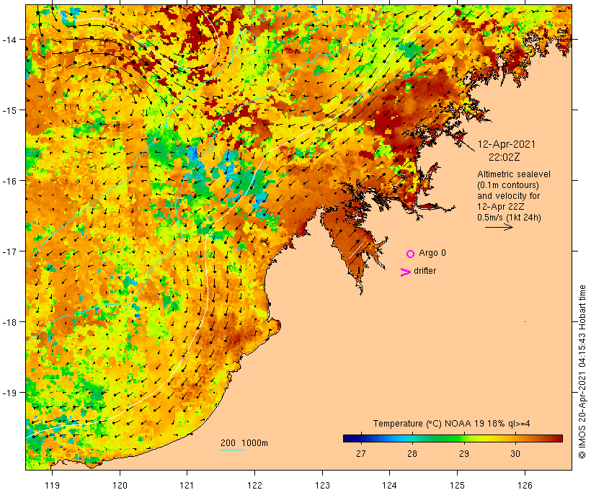Click the drifter legend label
591x490 pixels.
(425, 271)
